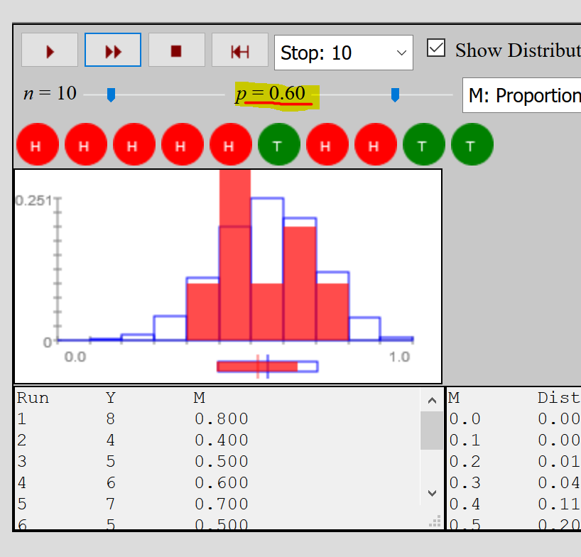The width and height of the screenshot is (581, 557).
Task: Click the resize grip of the run table
Action: click(435, 521)
